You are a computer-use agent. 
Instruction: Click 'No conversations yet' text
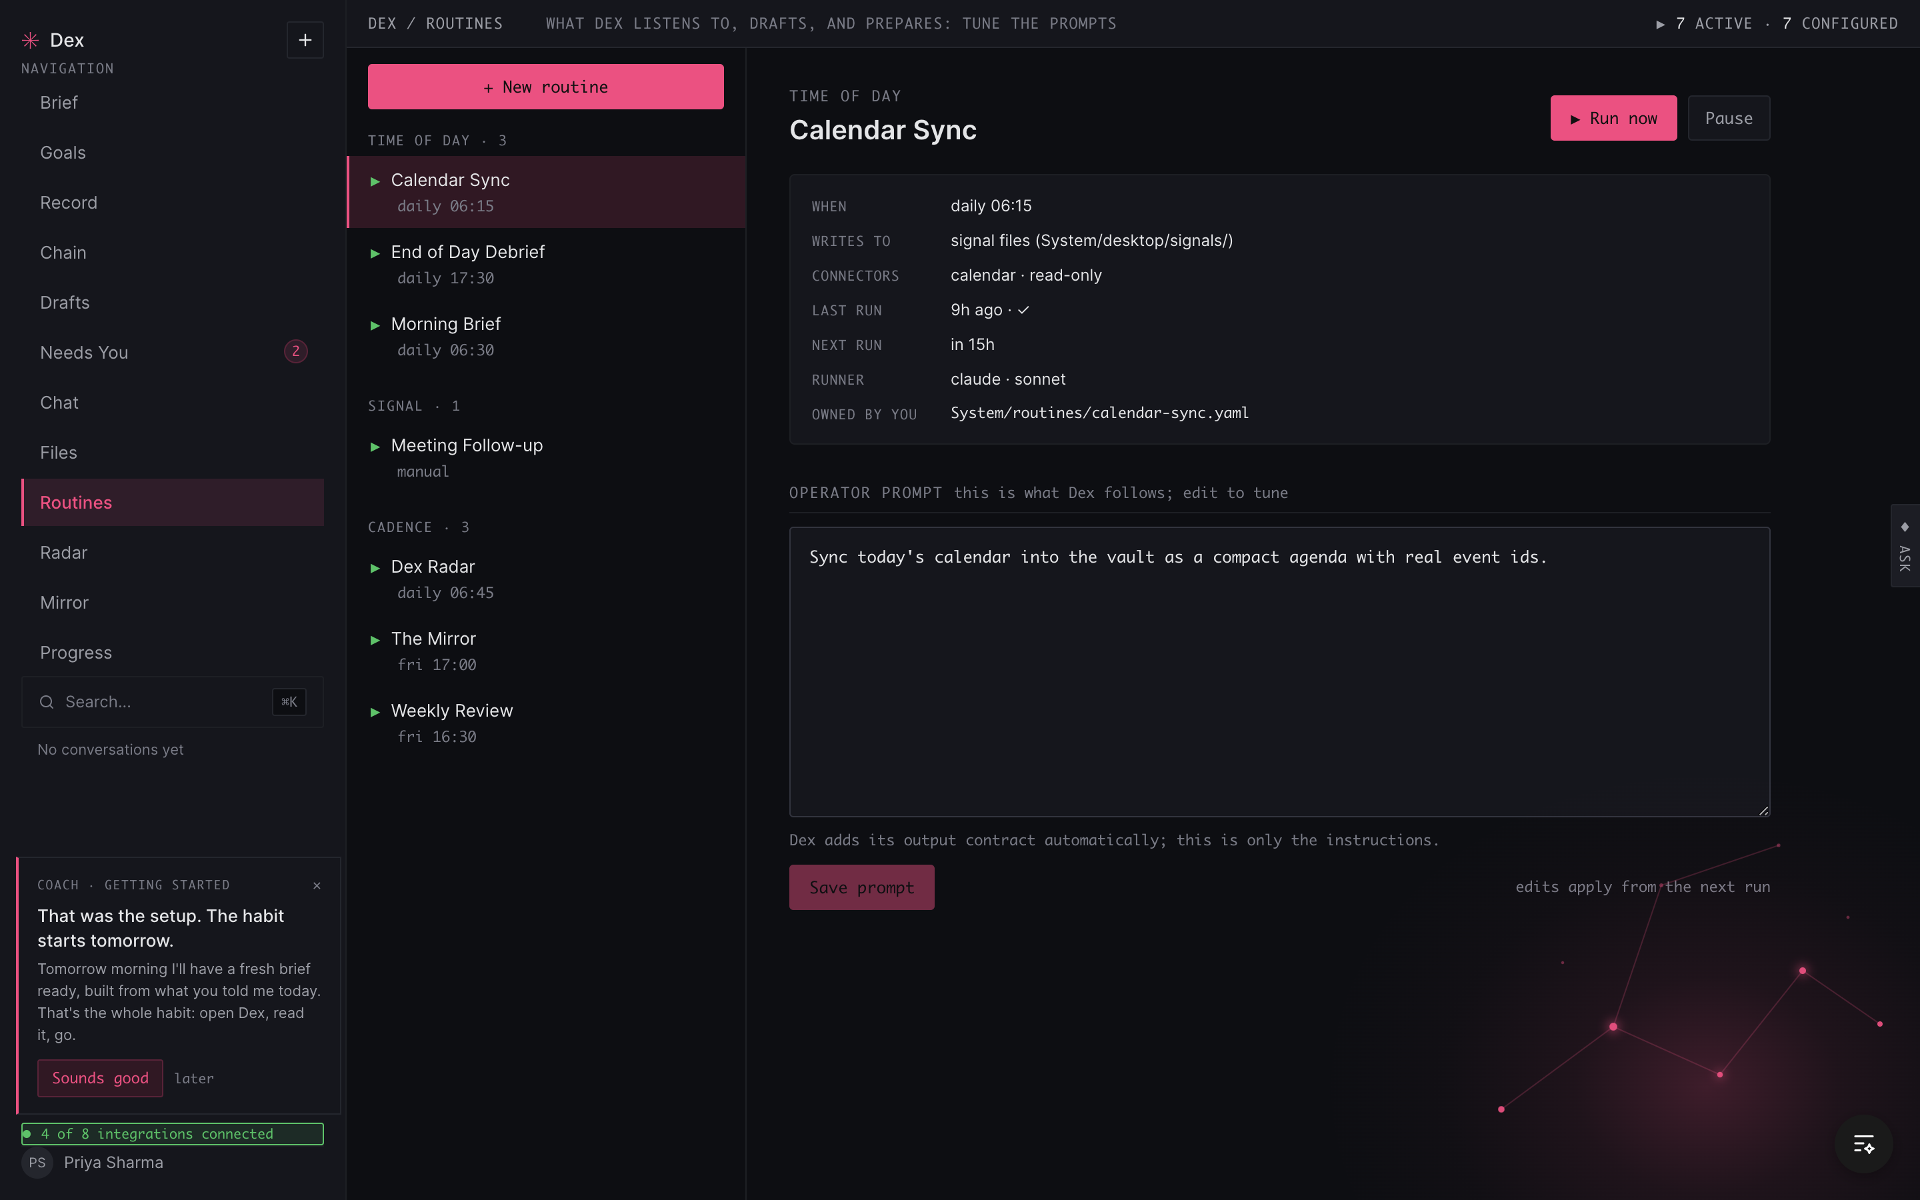[110, 749]
